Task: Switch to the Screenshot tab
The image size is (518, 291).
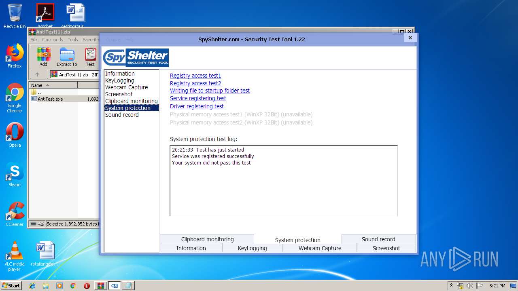Action: point(386,248)
